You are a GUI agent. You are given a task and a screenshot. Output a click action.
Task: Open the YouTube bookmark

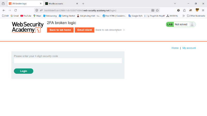pos(26,16)
